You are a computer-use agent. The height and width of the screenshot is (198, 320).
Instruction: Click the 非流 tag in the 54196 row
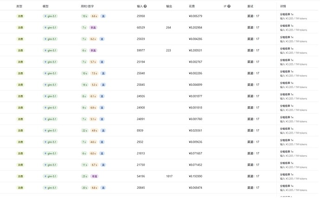pos(95,176)
